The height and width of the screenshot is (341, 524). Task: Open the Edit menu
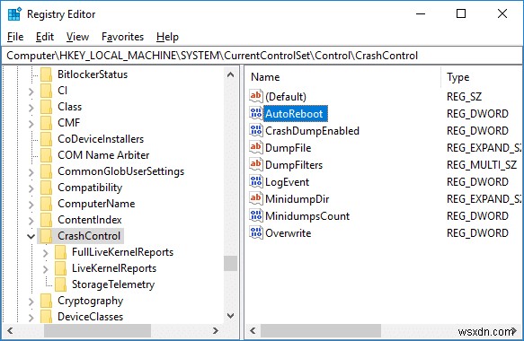coord(45,37)
